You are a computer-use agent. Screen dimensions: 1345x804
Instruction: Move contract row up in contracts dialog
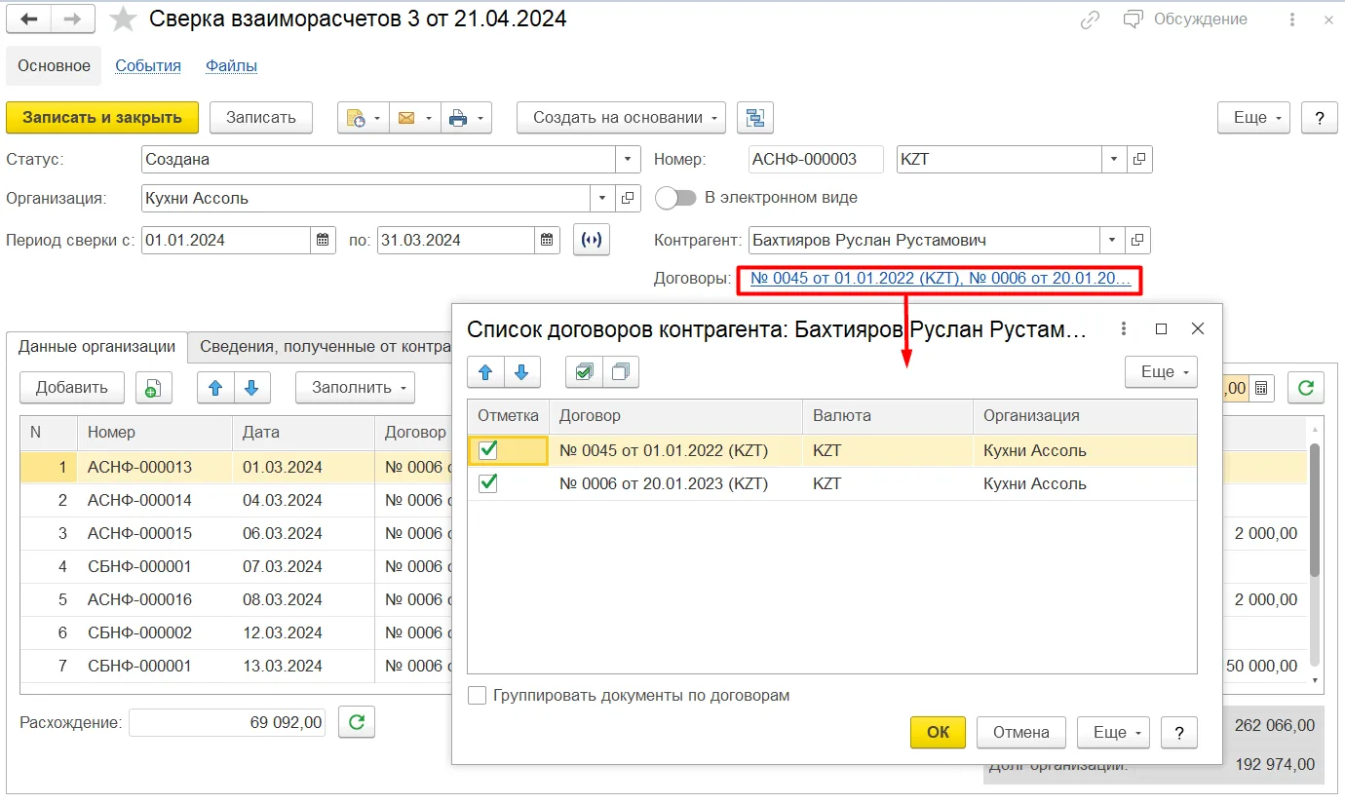485,371
